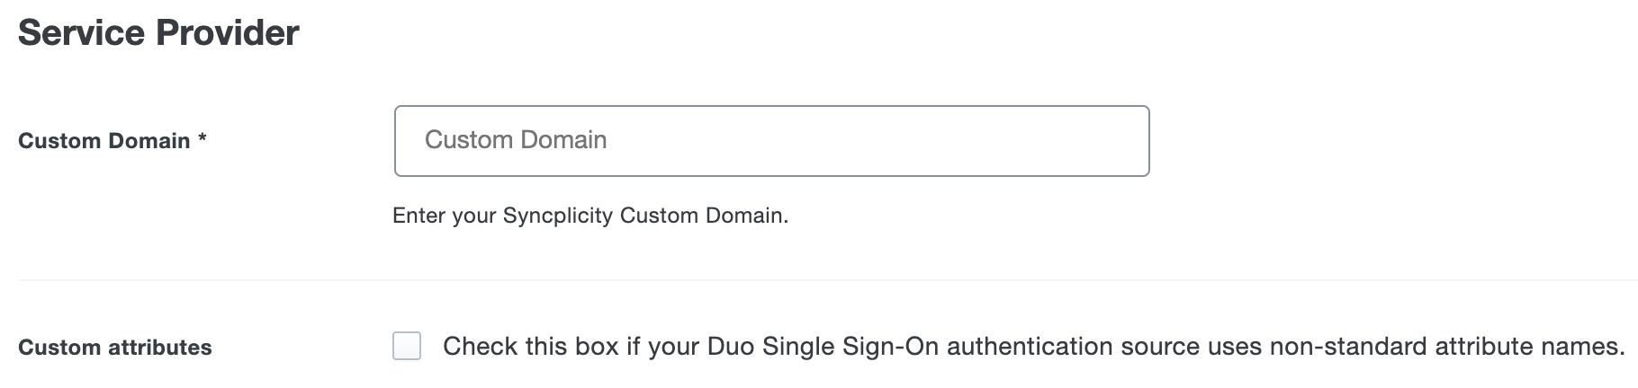
Task: Click the word "Service" in the section title
Action: pyautogui.click(x=82, y=33)
